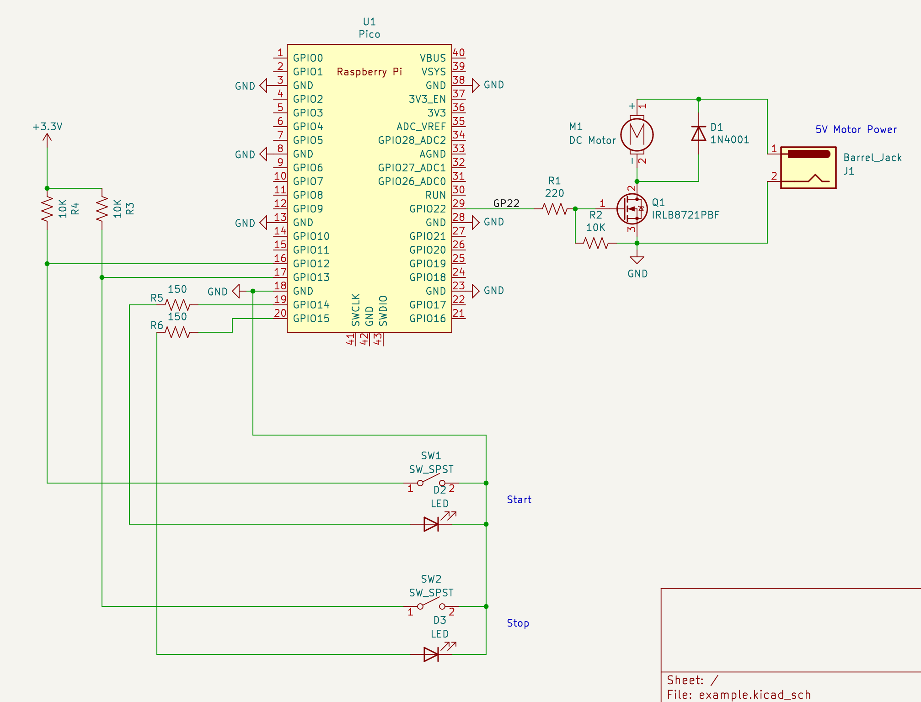
Task: Select the DC Motor M1 symbol
Action: (637, 134)
